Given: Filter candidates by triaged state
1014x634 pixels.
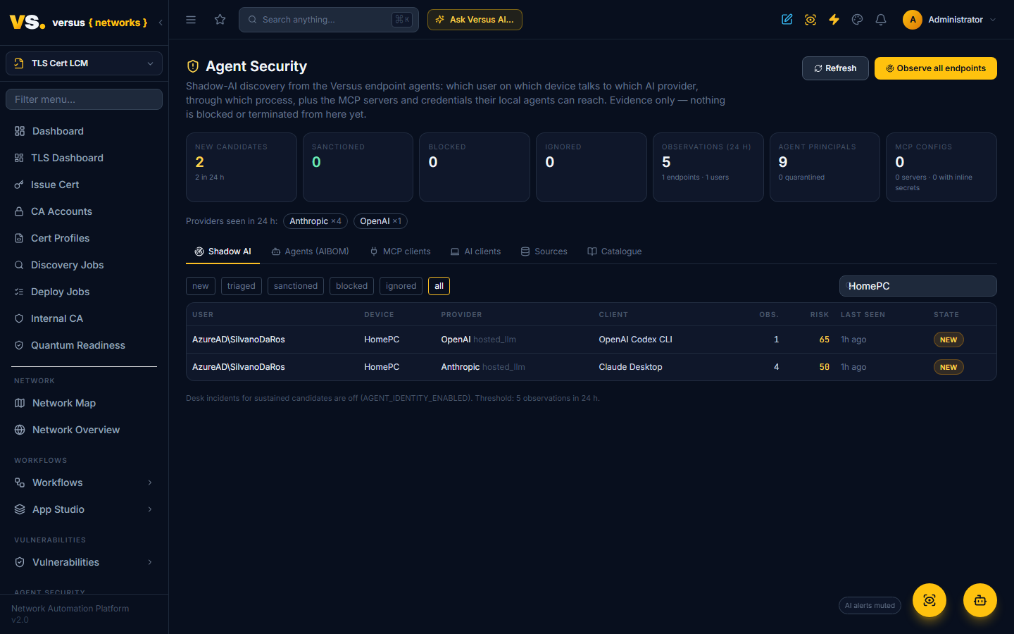Looking at the screenshot, I should pyautogui.click(x=242, y=286).
